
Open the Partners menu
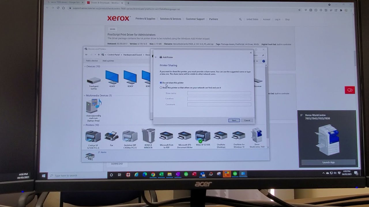point(214,19)
